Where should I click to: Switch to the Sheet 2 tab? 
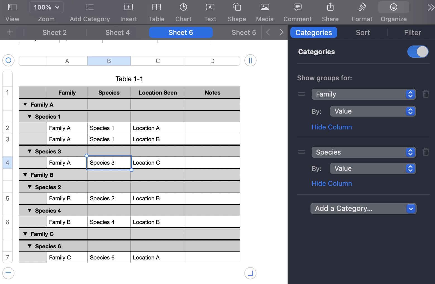54,33
